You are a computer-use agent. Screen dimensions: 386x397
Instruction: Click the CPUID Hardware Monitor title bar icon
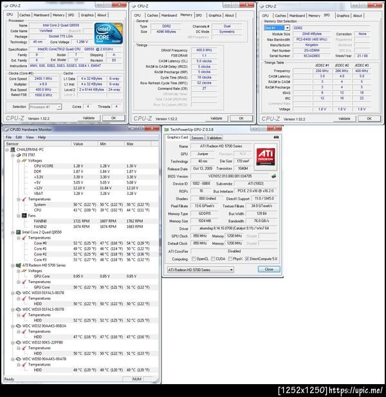(6, 129)
